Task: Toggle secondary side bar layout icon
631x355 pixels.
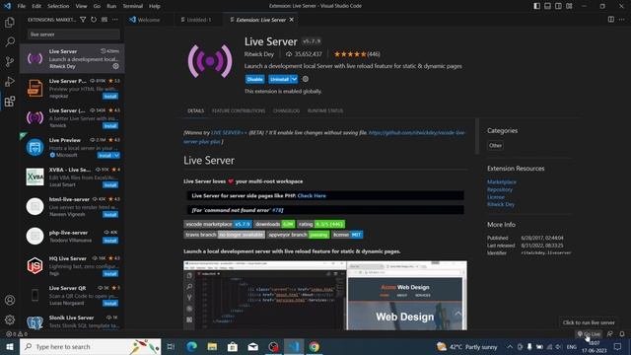Action: click(559, 6)
